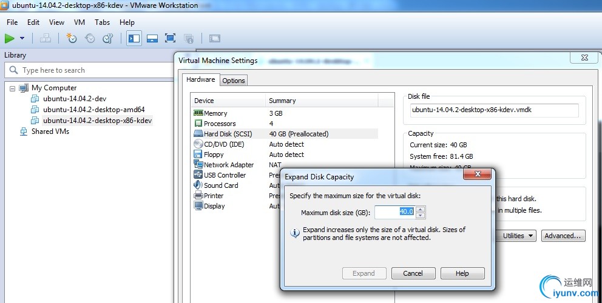Click the Device column header

tap(228, 101)
